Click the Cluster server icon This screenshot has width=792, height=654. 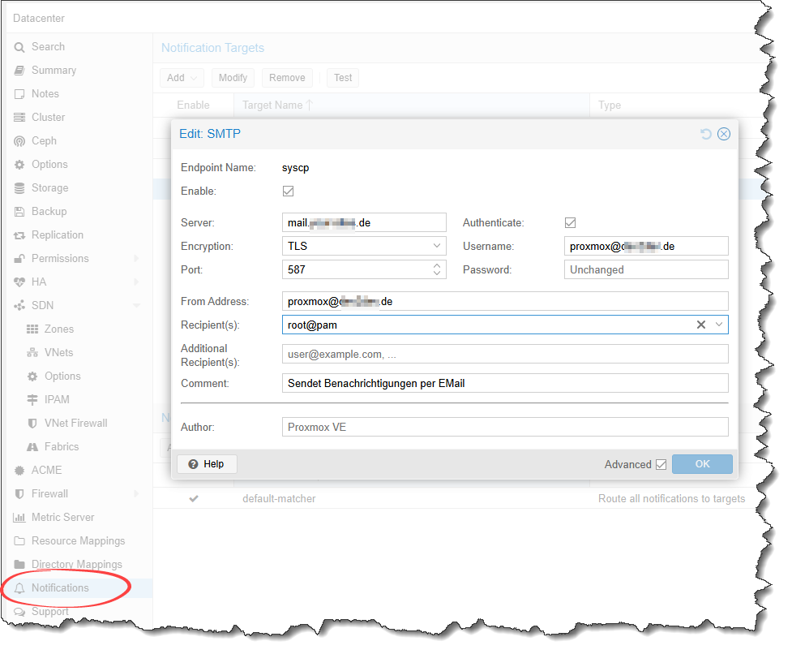click(19, 118)
